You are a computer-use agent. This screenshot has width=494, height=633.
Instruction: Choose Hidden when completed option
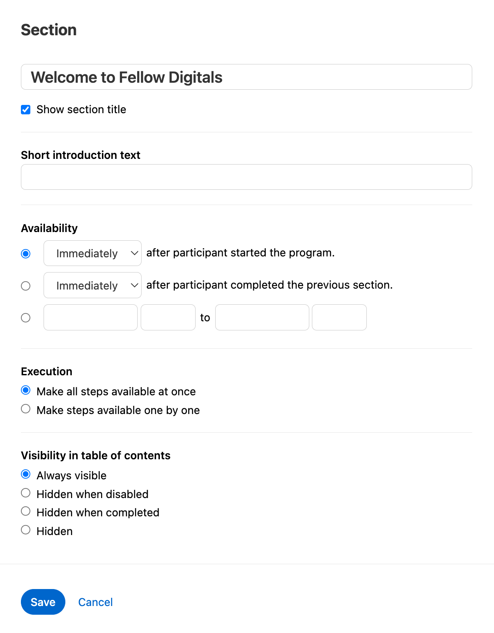(26, 511)
